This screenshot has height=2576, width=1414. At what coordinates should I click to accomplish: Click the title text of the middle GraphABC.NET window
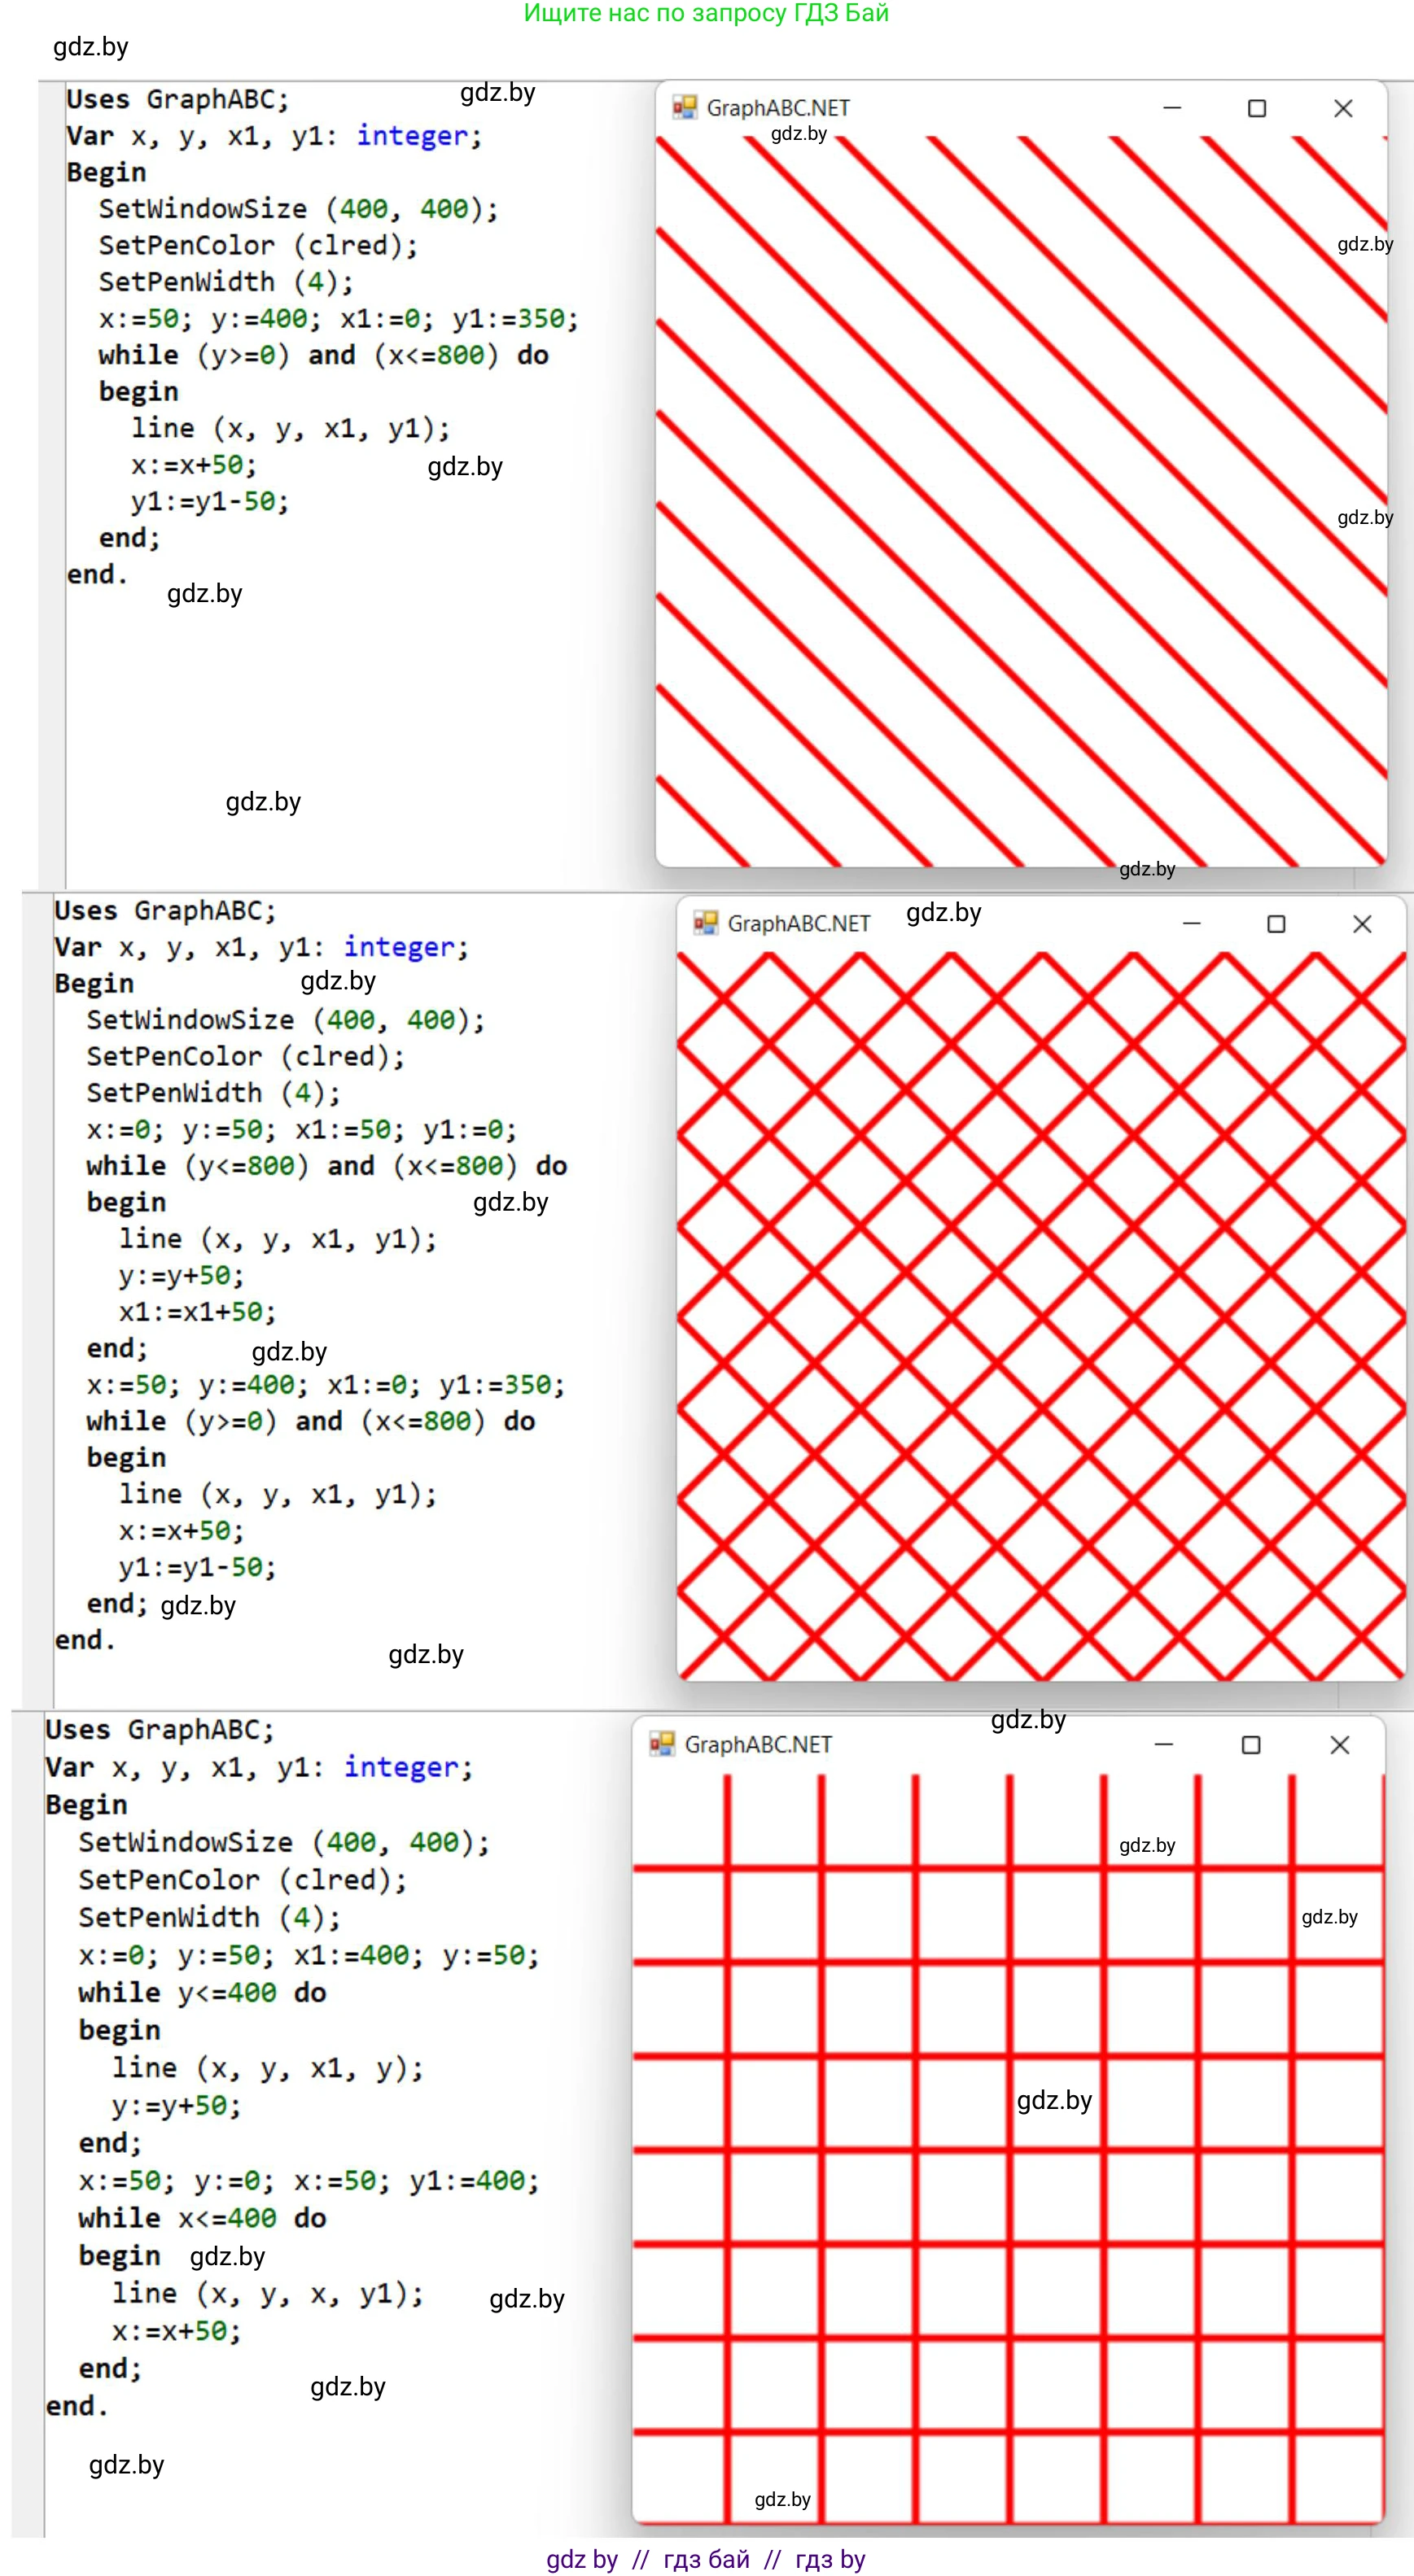pos(799,924)
